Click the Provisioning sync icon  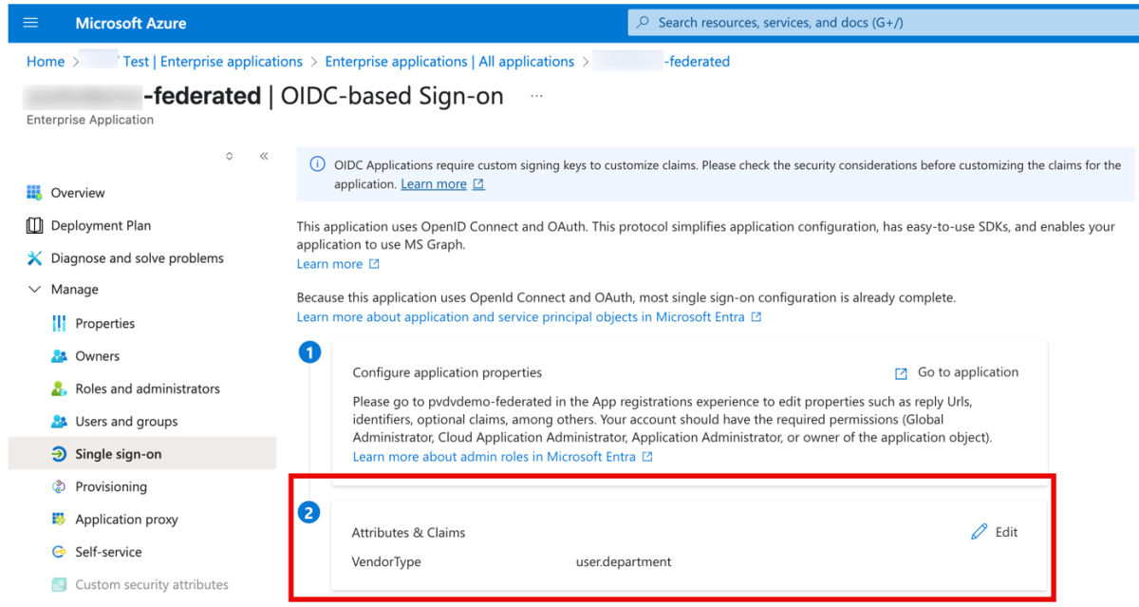pyautogui.click(x=59, y=487)
